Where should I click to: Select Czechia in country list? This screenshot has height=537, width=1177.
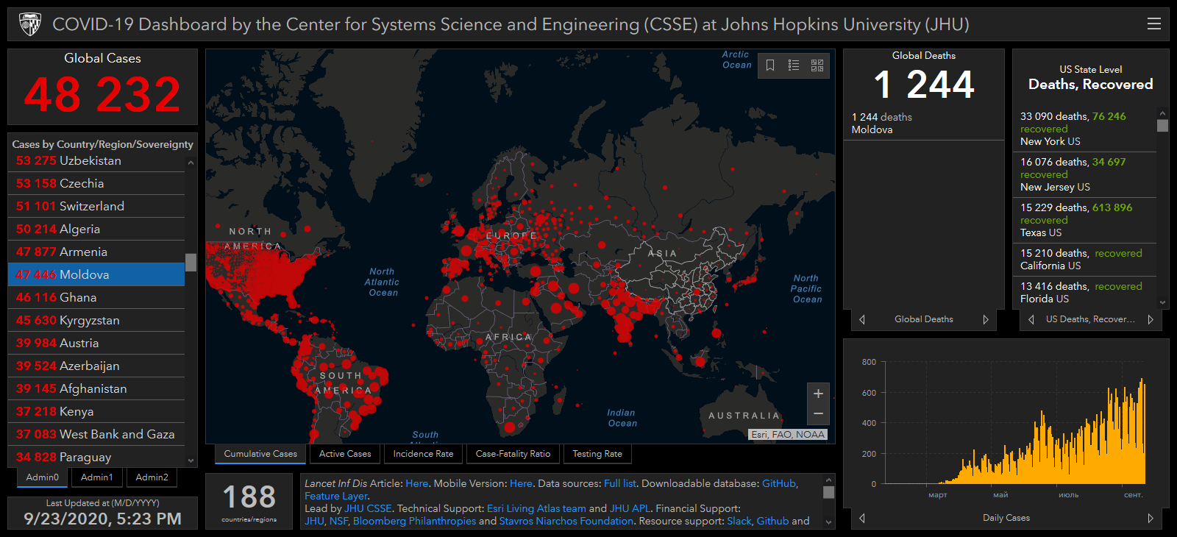pyautogui.click(x=96, y=183)
